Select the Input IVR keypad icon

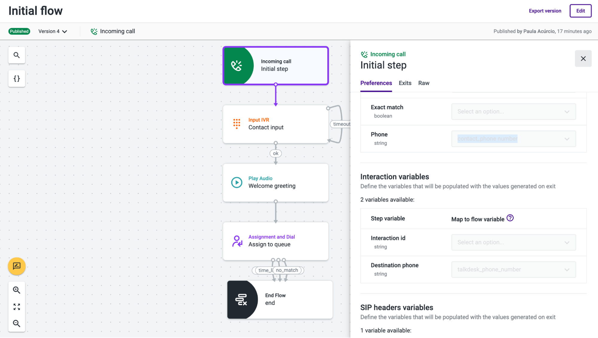point(237,124)
